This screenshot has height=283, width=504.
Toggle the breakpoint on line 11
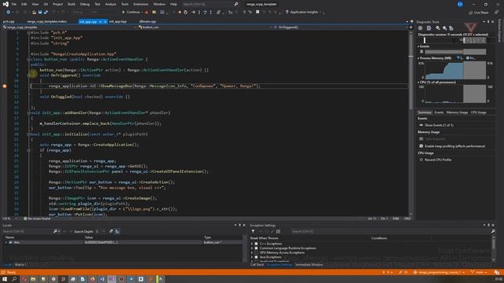pyautogui.click(x=5, y=86)
